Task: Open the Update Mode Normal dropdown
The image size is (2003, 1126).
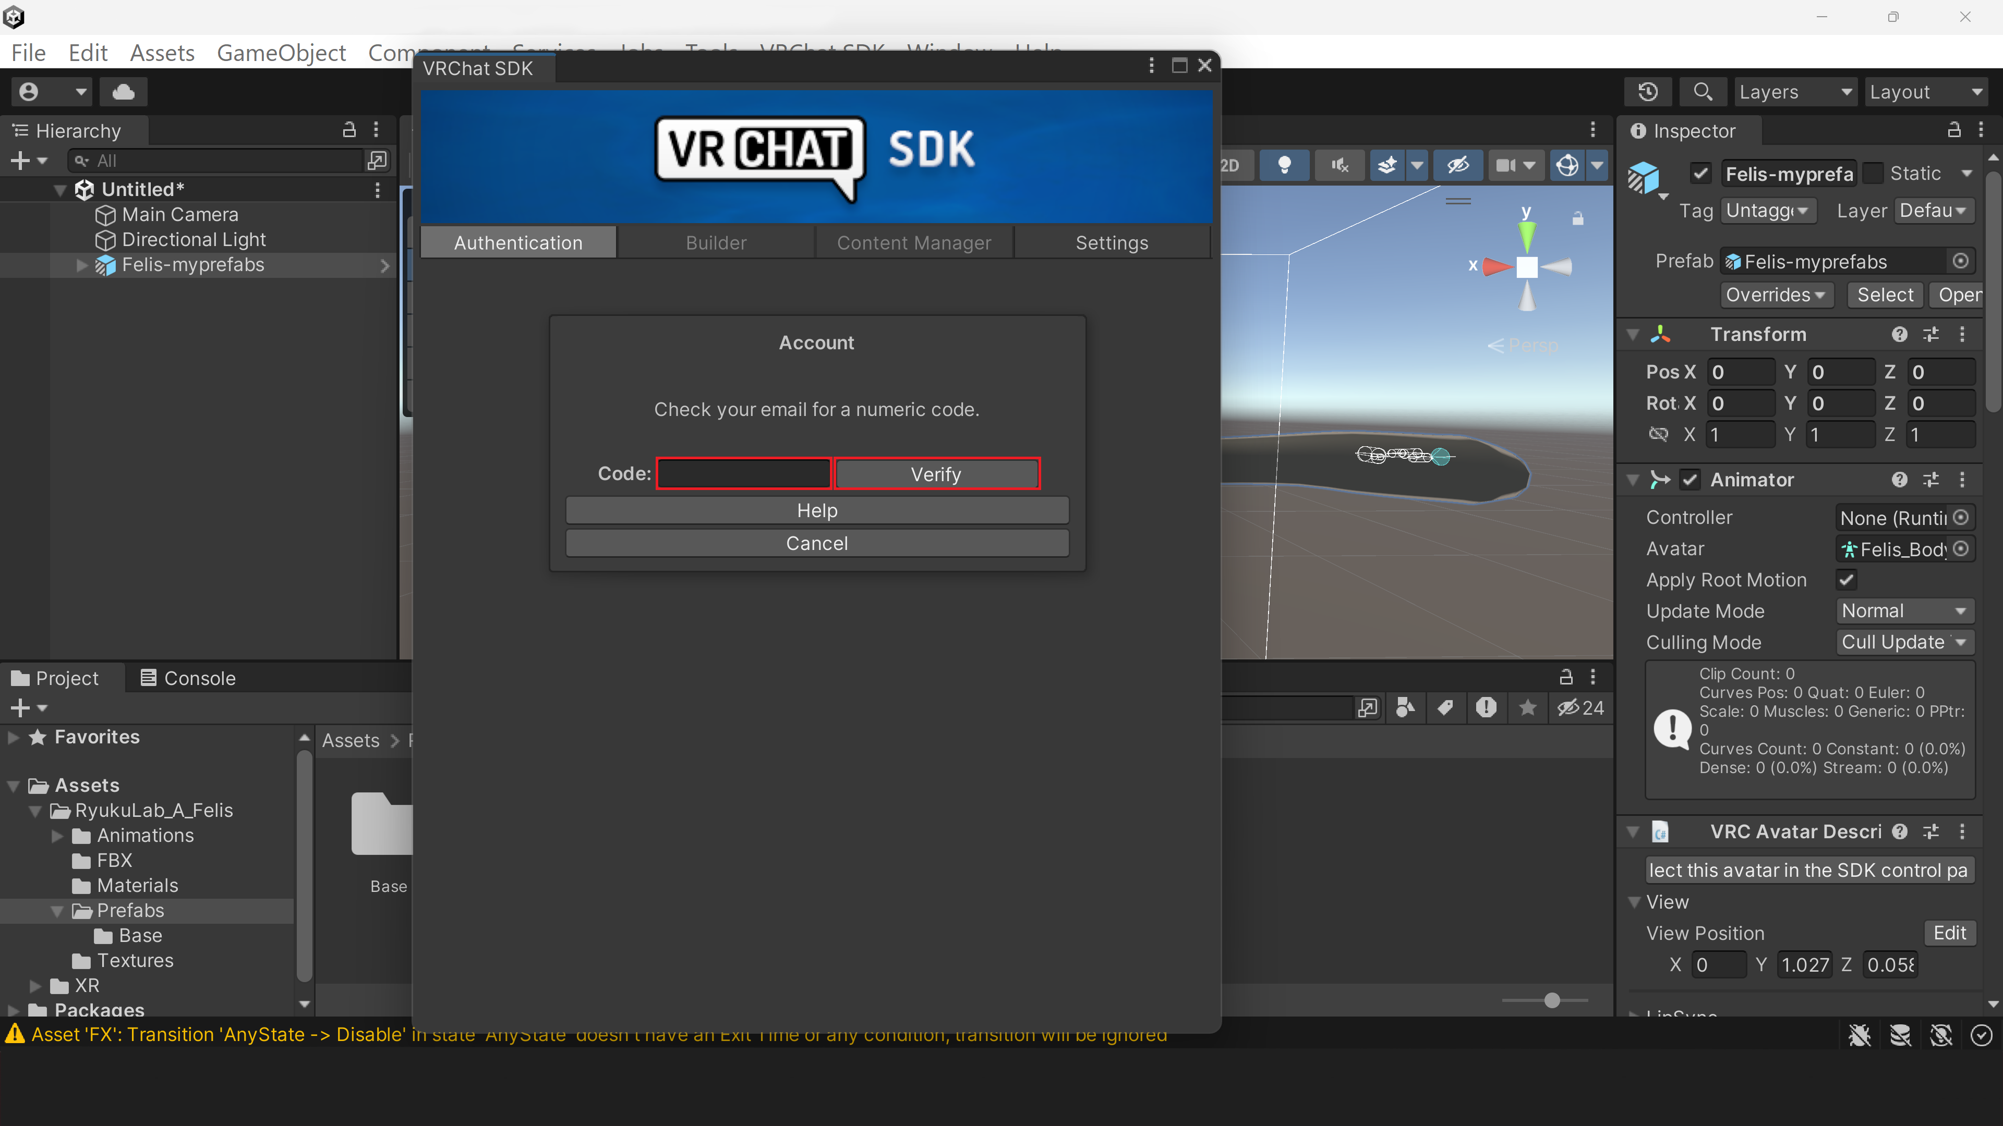Action: tap(1904, 611)
